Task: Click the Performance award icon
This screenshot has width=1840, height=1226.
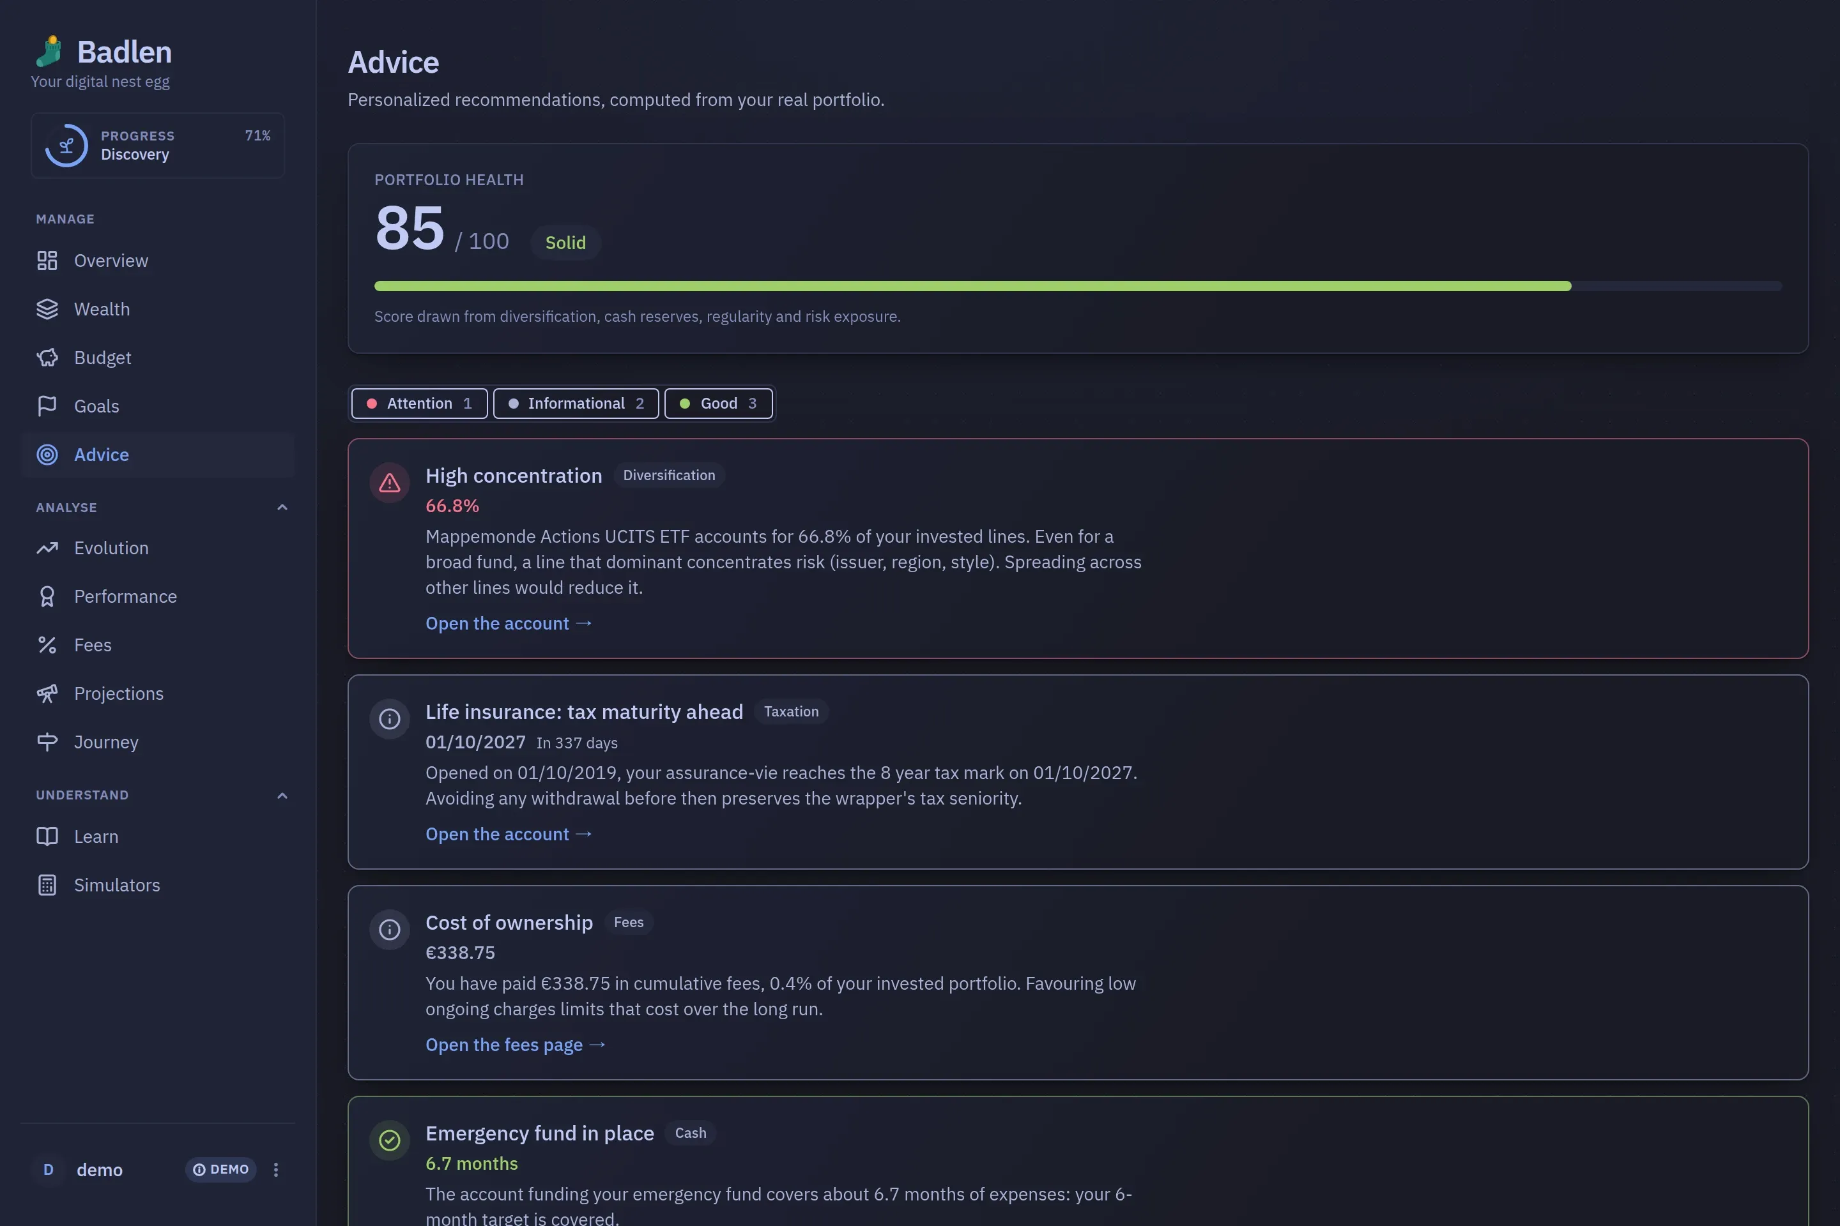Action: [x=47, y=596]
